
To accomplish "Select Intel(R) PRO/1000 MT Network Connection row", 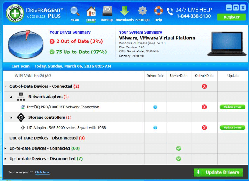I will (126, 107).
